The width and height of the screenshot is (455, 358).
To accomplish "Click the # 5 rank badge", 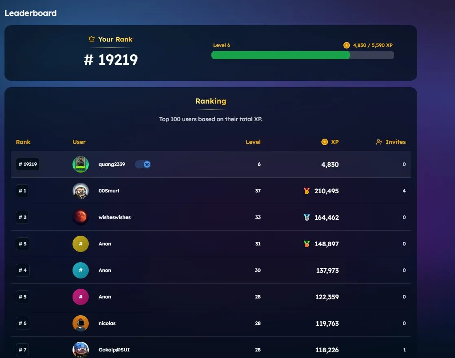I will pyautogui.click(x=23, y=297).
